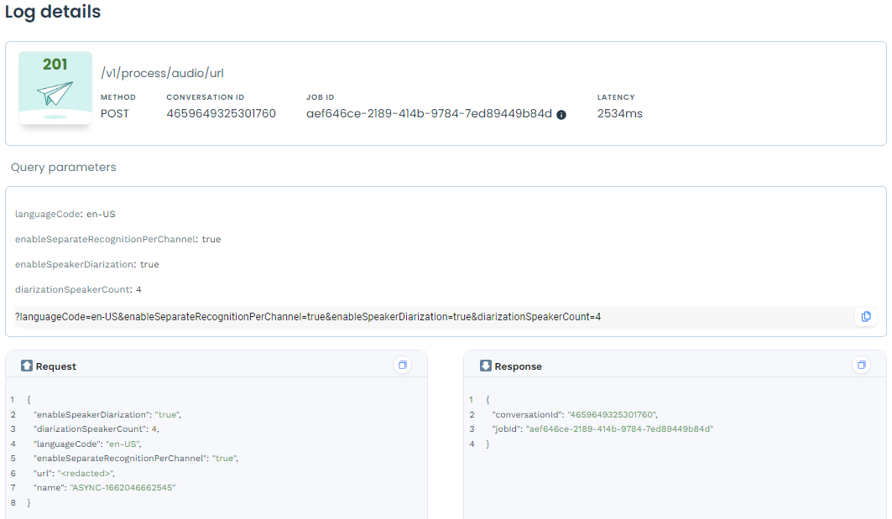Click the copy icon on the Request panel
Screen dimensions: 892x519
[x=402, y=365]
